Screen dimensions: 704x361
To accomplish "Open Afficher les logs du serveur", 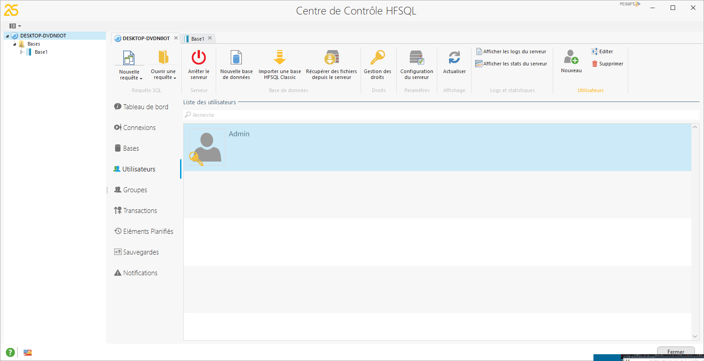I will pyautogui.click(x=510, y=51).
